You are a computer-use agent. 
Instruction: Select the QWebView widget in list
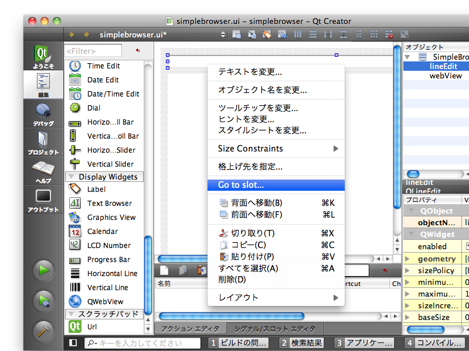tap(105, 301)
